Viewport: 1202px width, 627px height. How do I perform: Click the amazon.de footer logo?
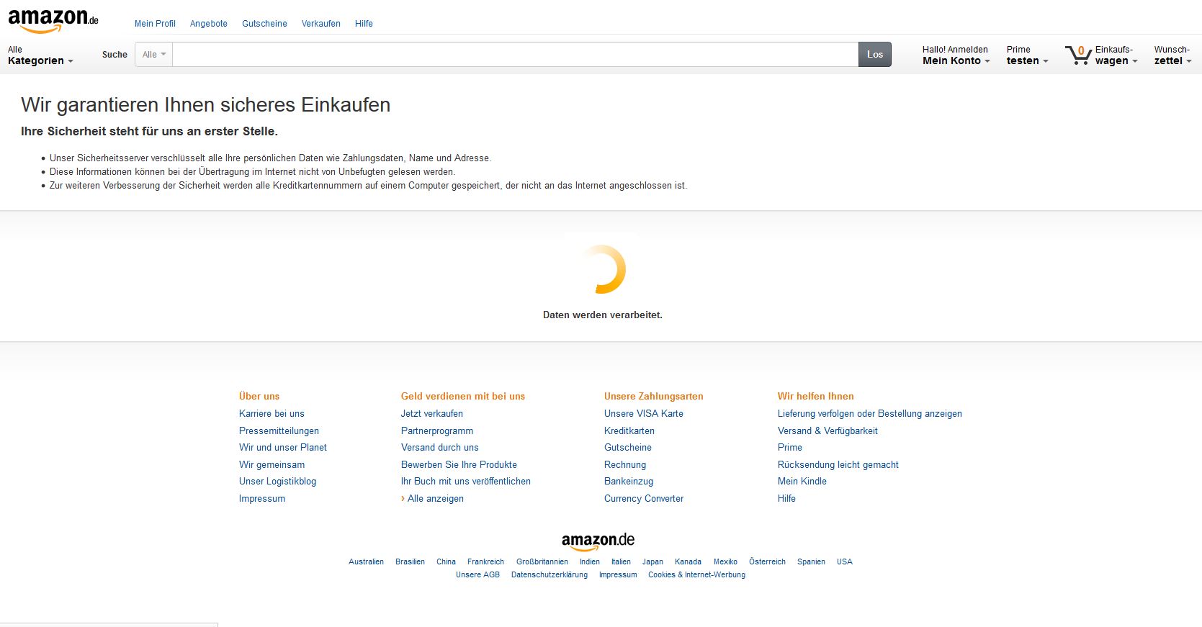[598, 541]
